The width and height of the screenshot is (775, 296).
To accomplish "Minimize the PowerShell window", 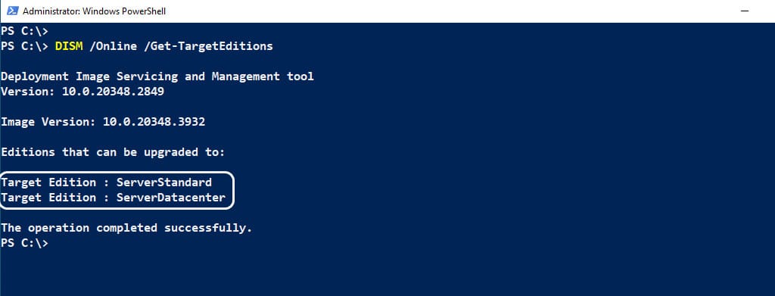I will tap(745, 11).
